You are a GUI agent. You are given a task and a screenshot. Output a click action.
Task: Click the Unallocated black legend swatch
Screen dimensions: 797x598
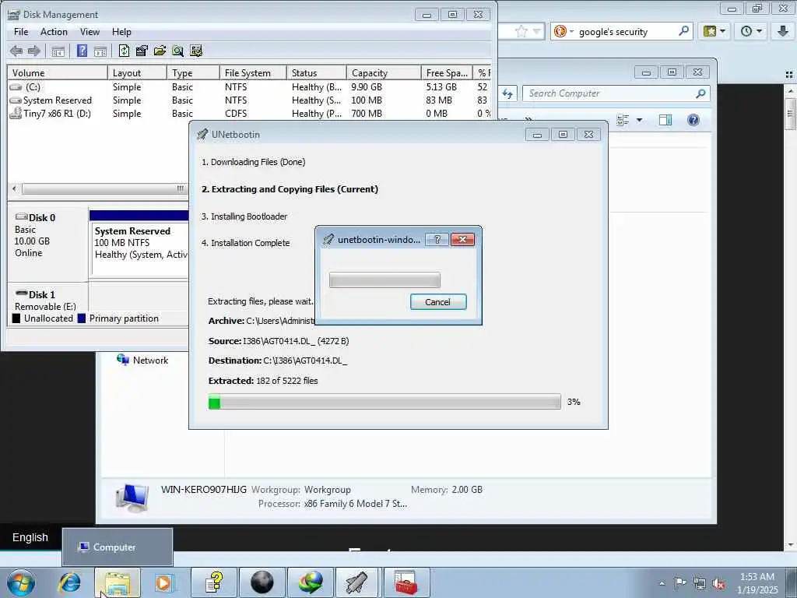(16, 318)
